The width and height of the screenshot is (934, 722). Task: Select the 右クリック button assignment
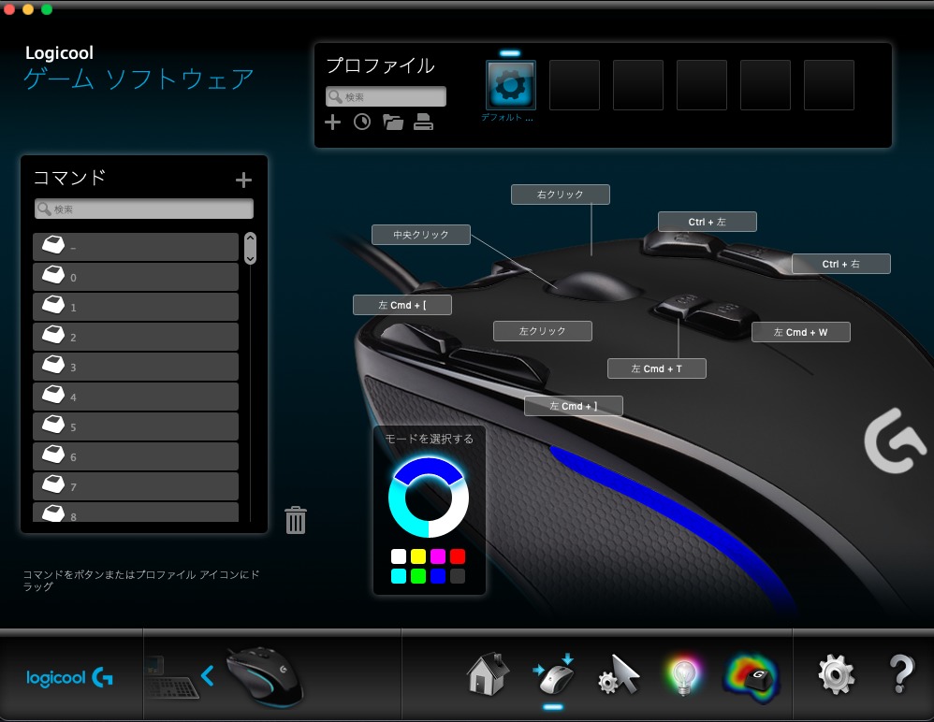pyautogui.click(x=561, y=195)
